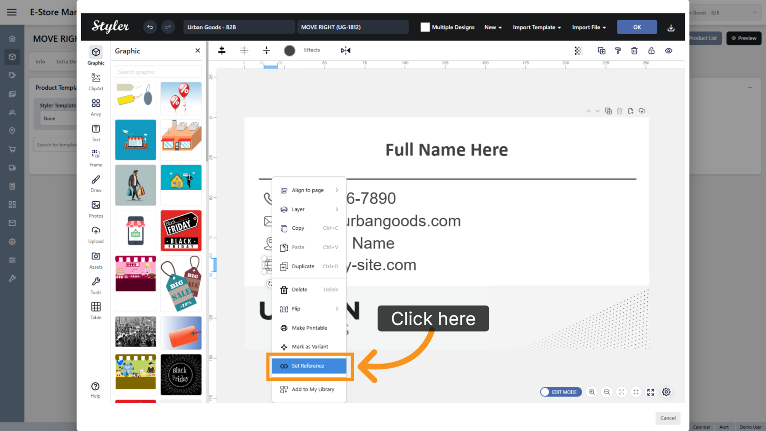Choose Add to My Library
Screen dimensions: 766x431
[309, 389]
